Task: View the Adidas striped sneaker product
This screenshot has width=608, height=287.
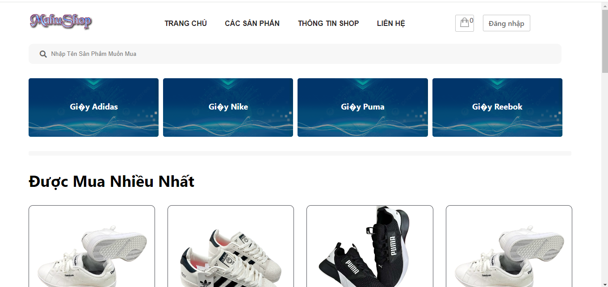Action: click(x=231, y=246)
